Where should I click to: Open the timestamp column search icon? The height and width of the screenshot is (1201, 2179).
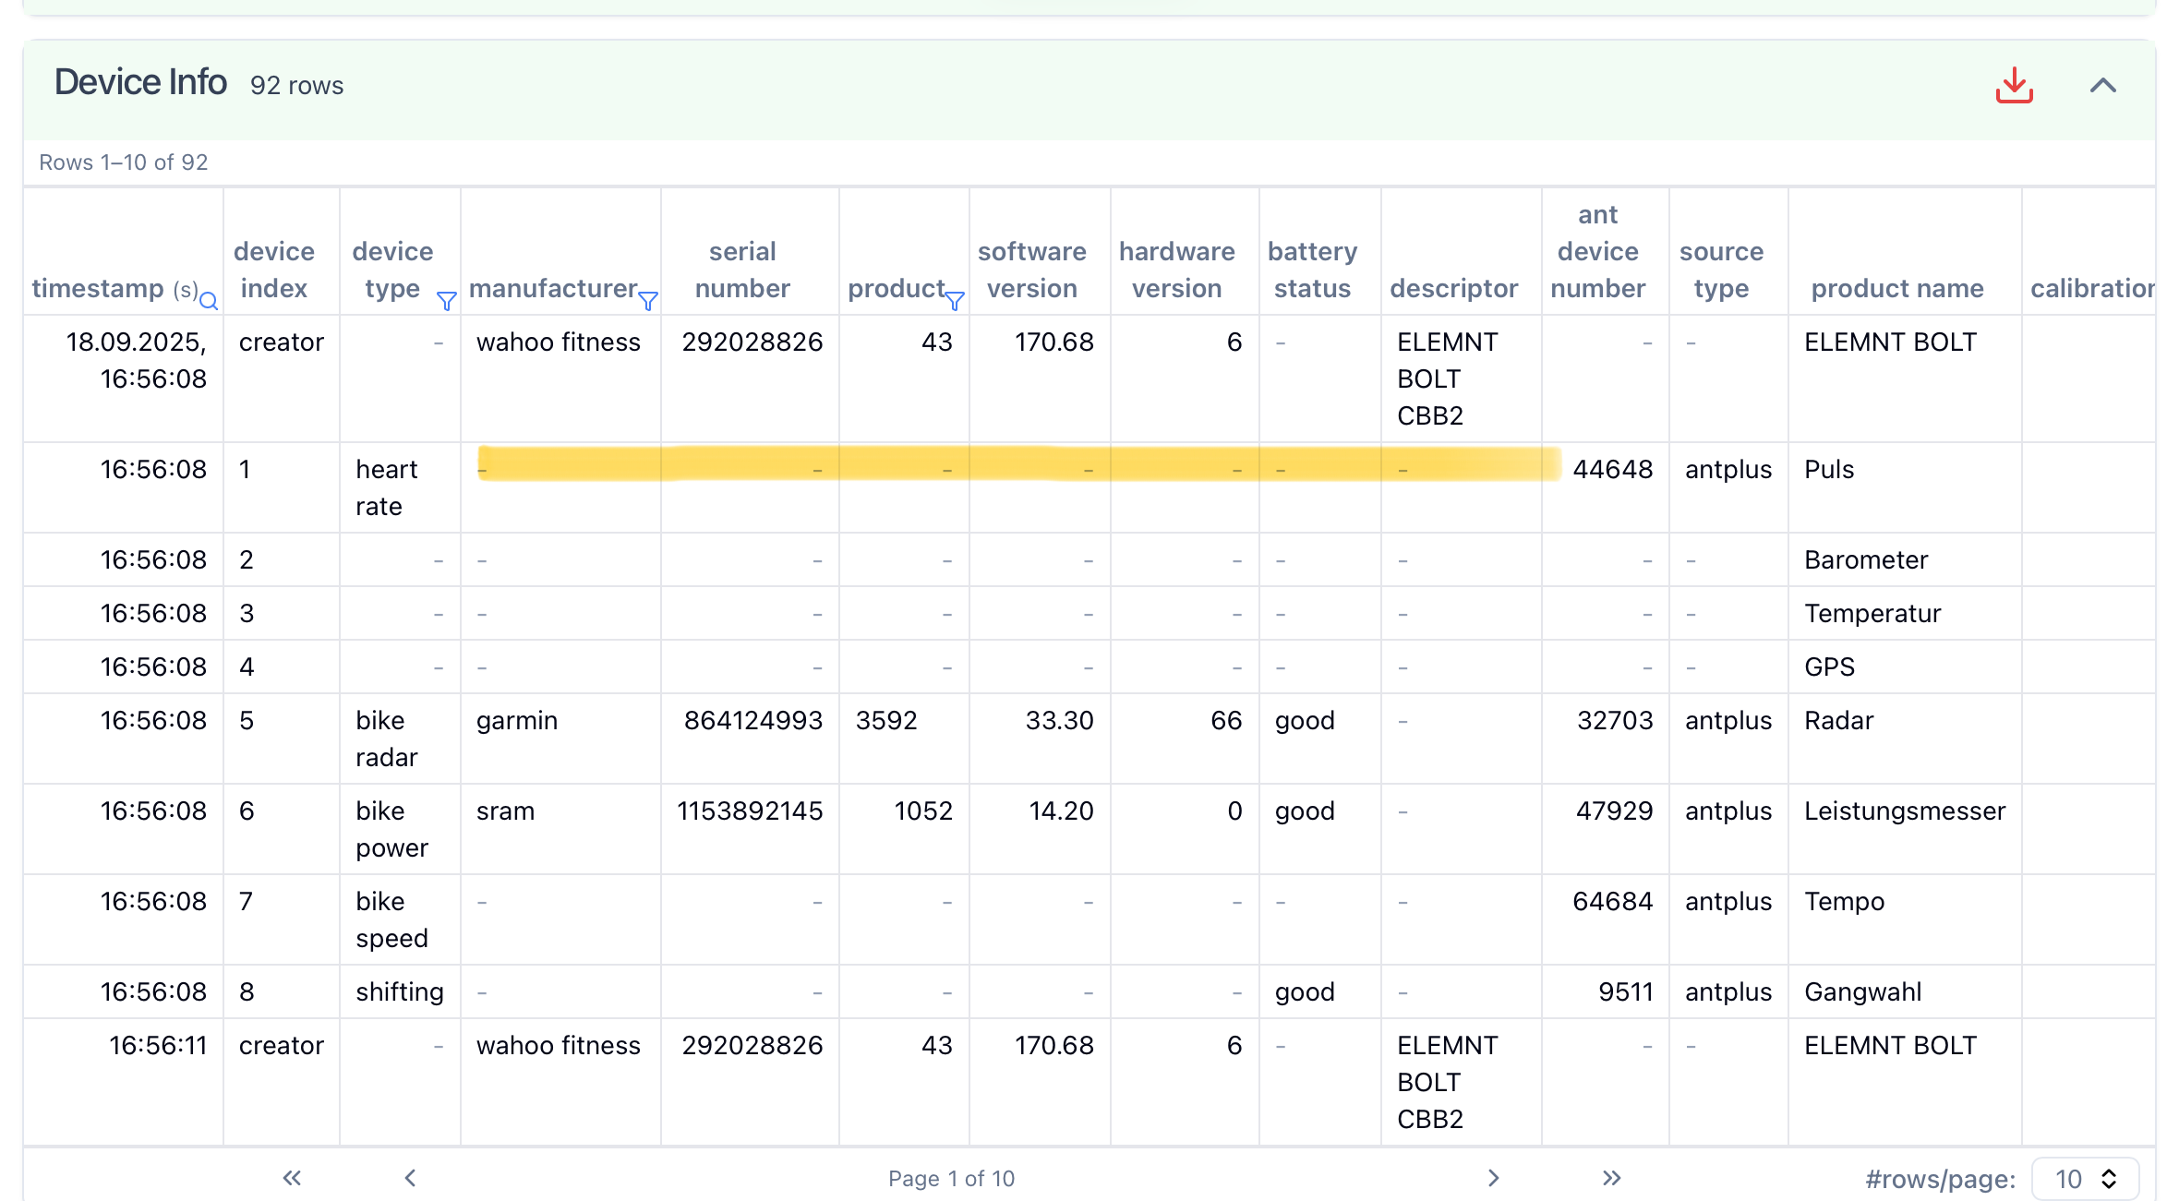pos(209,301)
